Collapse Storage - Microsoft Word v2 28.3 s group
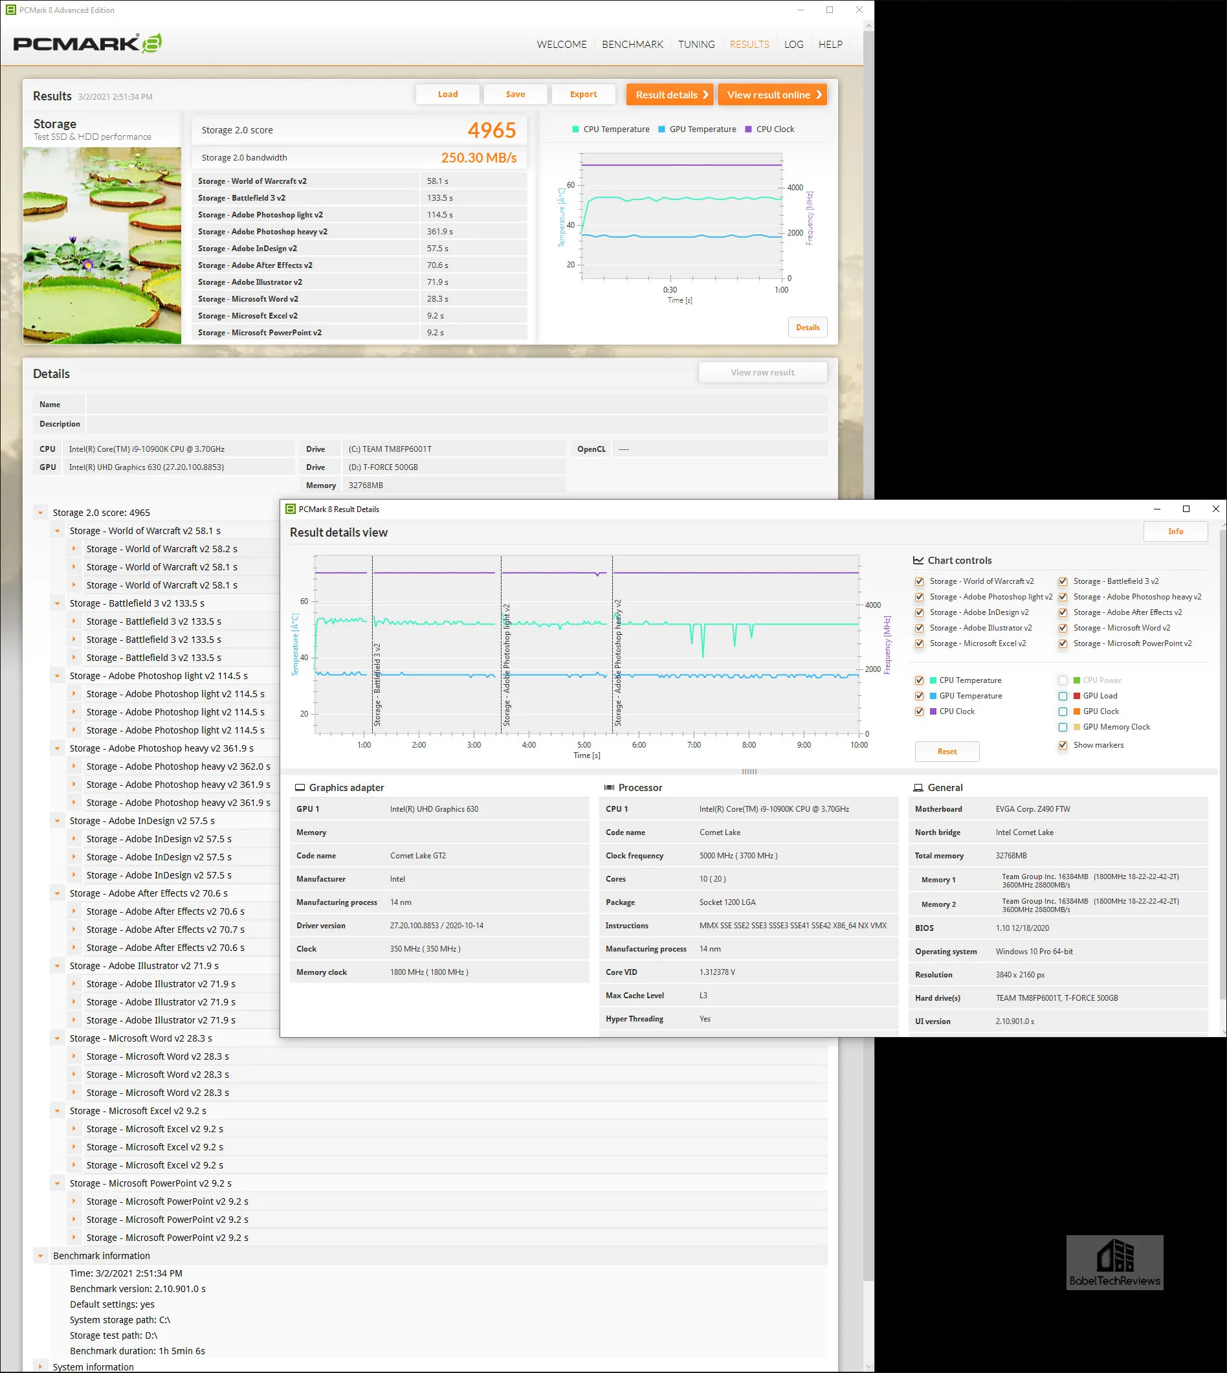The height and width of the screenshot is (1373, 1227). pyautogui.click(x=58, y=1038)
